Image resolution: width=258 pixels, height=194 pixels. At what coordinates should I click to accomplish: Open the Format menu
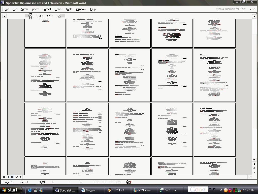[x=47, y=9]
